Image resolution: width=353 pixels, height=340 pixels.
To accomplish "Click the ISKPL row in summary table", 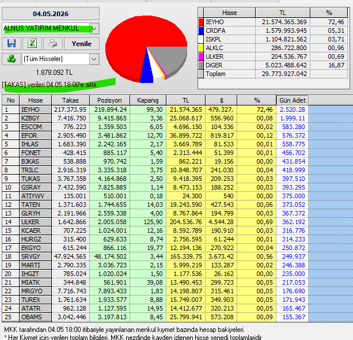I will pyautogui.click(x=273, y=39).
